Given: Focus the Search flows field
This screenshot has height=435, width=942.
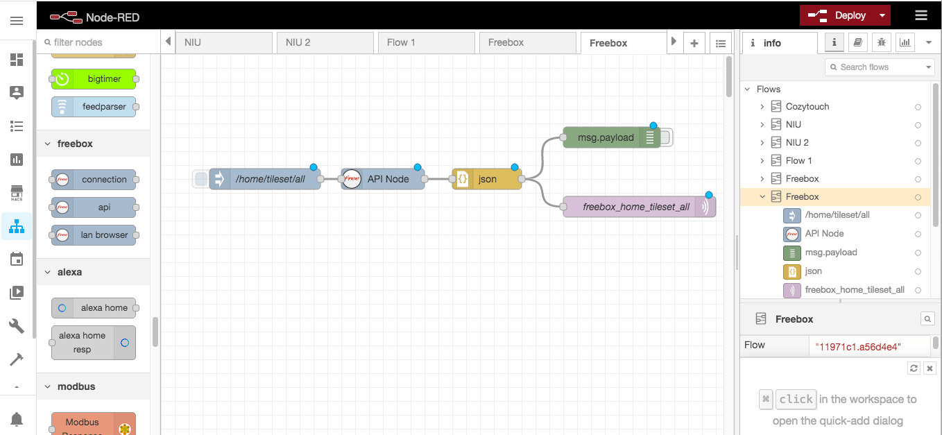Looking at the screenshot, I should (x=874, y=67).
